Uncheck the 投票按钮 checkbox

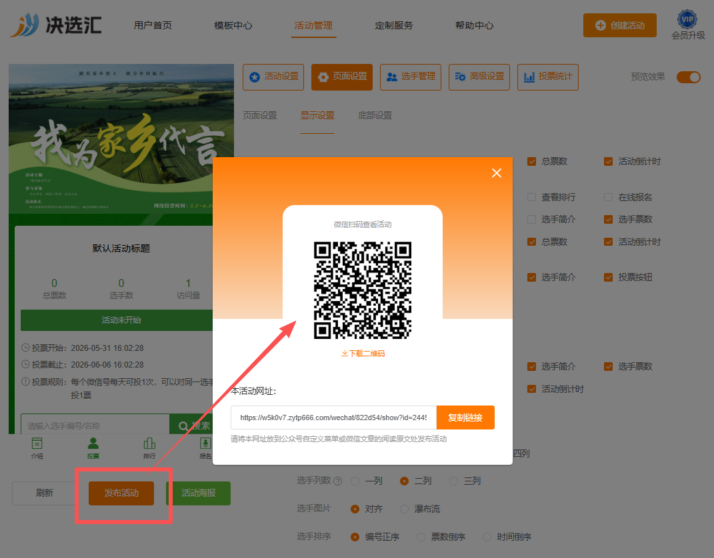tap(609, 278)
